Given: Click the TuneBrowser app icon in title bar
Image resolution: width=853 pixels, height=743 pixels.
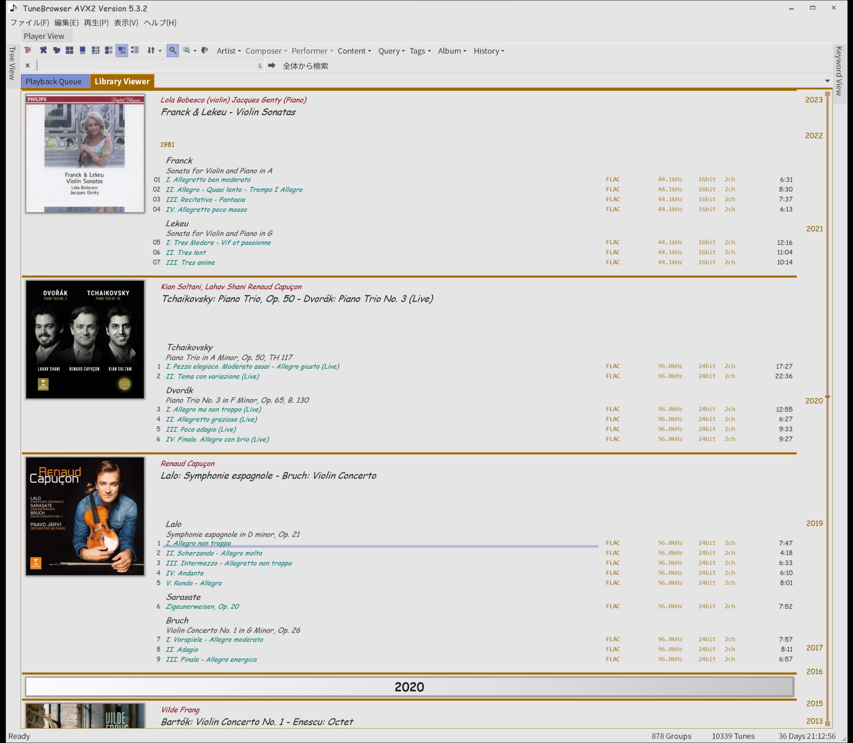Looking at the screenshot, I should 14,8.
